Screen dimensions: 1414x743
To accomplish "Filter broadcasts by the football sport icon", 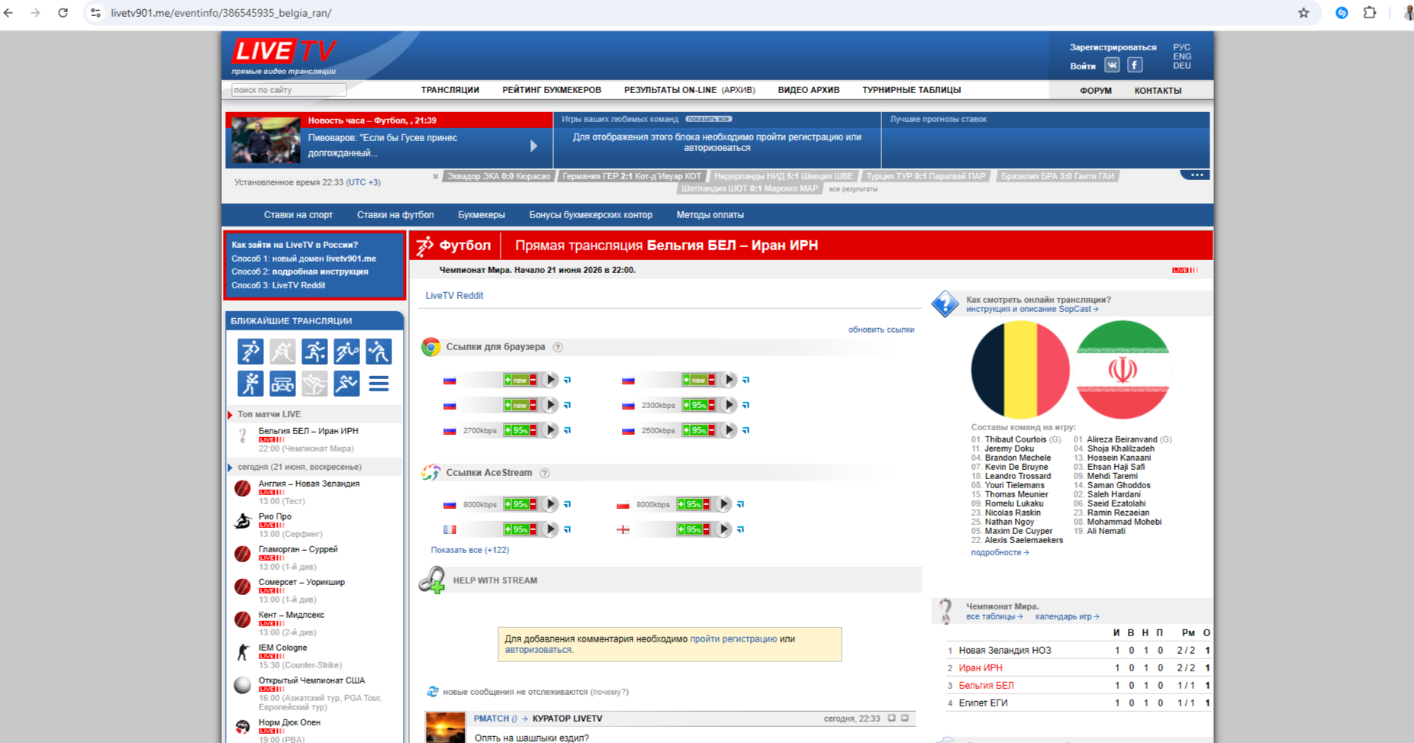I will 250,351.
